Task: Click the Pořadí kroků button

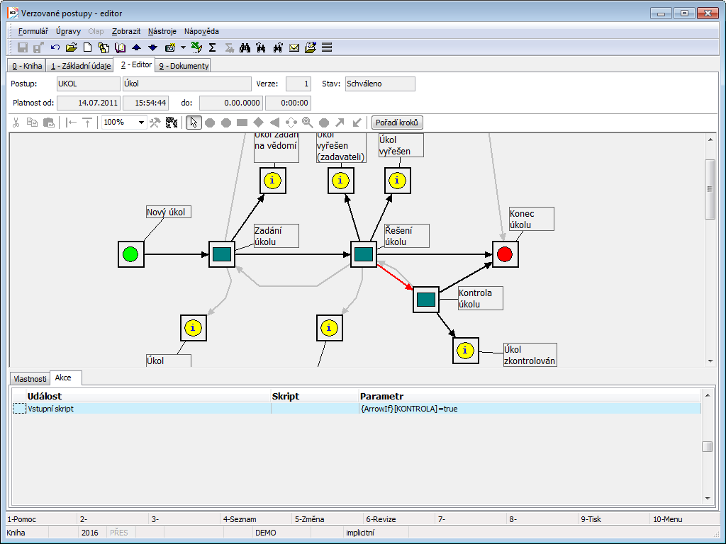Action: pyautogui.click(x=397, y=123)
